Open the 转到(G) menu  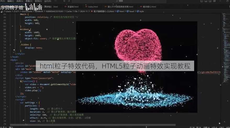tap(38, 1)
